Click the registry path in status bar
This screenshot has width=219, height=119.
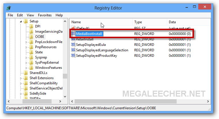pyautogui.click(x=81, y=108)
